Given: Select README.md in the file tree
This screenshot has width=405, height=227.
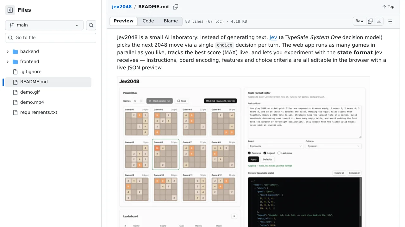Looking at the screenshot, I should 47,82.
